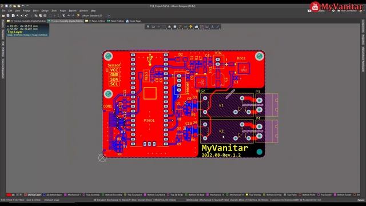
Task: Select the Mechanical 1 layer tab
Action: pyautogui.click(x=73, y=195)
